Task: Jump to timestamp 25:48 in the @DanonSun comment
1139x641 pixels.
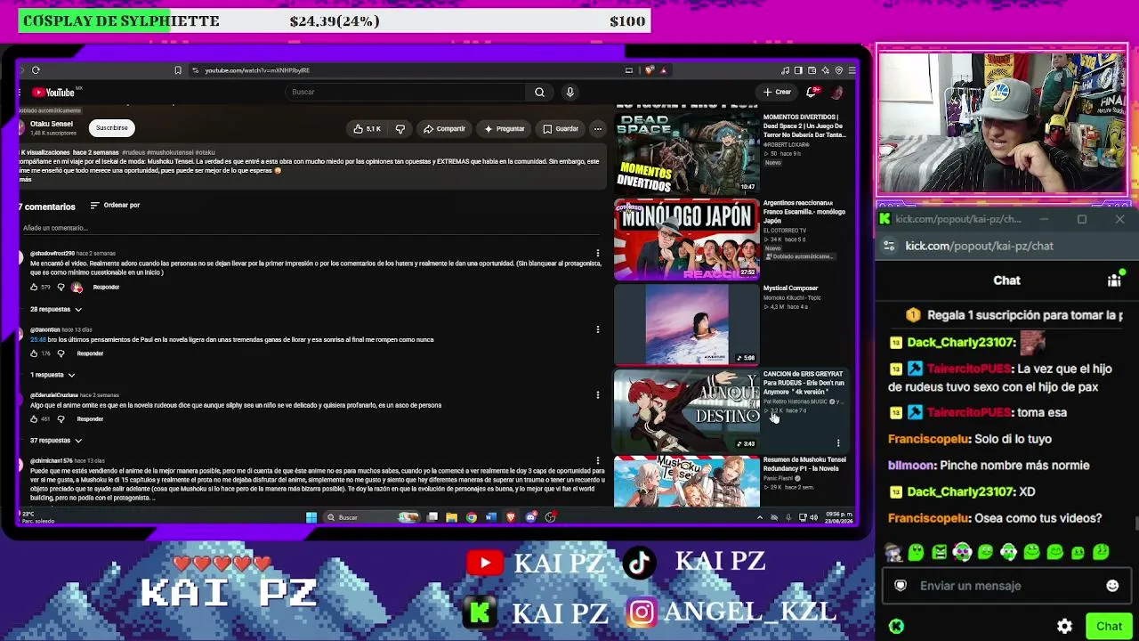Action: 37,339
